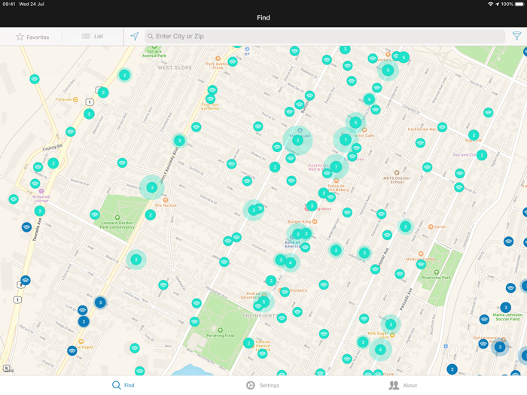Screen dimensions: 527x395
Task: Select the 2 cluster at The Cliff
Action: pyautogui.click(x=474, y=135)
